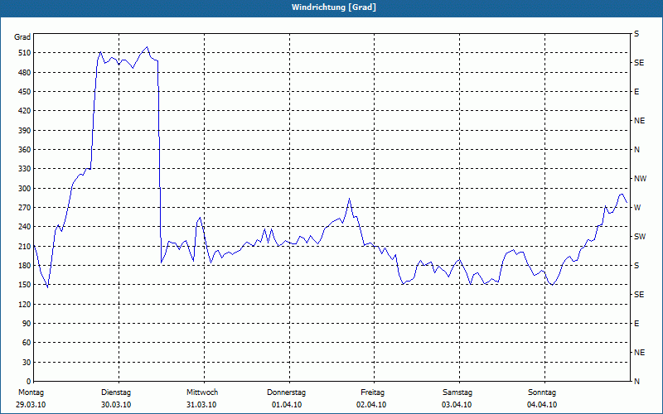Click the 360 axis value

24,150
